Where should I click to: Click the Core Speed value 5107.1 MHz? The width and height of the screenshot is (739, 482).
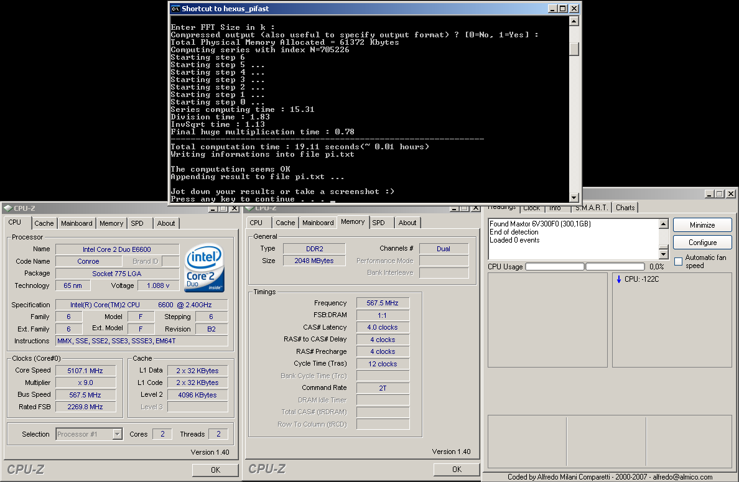[85, 371]
